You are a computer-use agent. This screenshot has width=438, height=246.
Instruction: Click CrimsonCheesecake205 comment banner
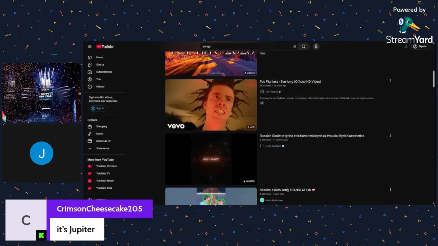(79, 220)
